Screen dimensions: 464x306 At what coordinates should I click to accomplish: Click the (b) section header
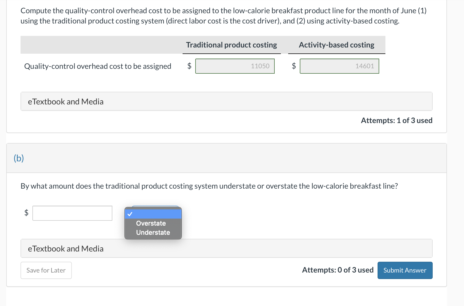click(19, 158)
